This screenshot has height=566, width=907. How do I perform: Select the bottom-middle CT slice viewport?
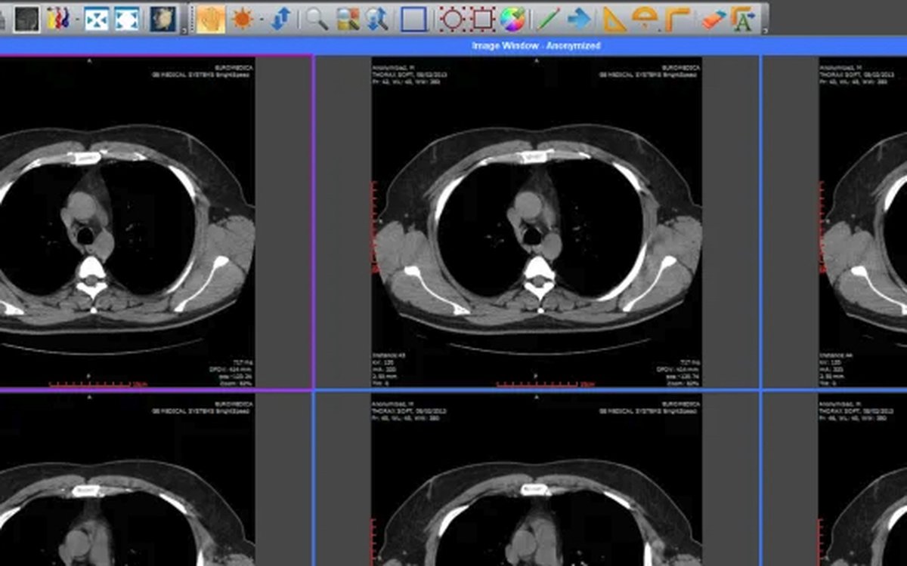[x=537, y=479]
